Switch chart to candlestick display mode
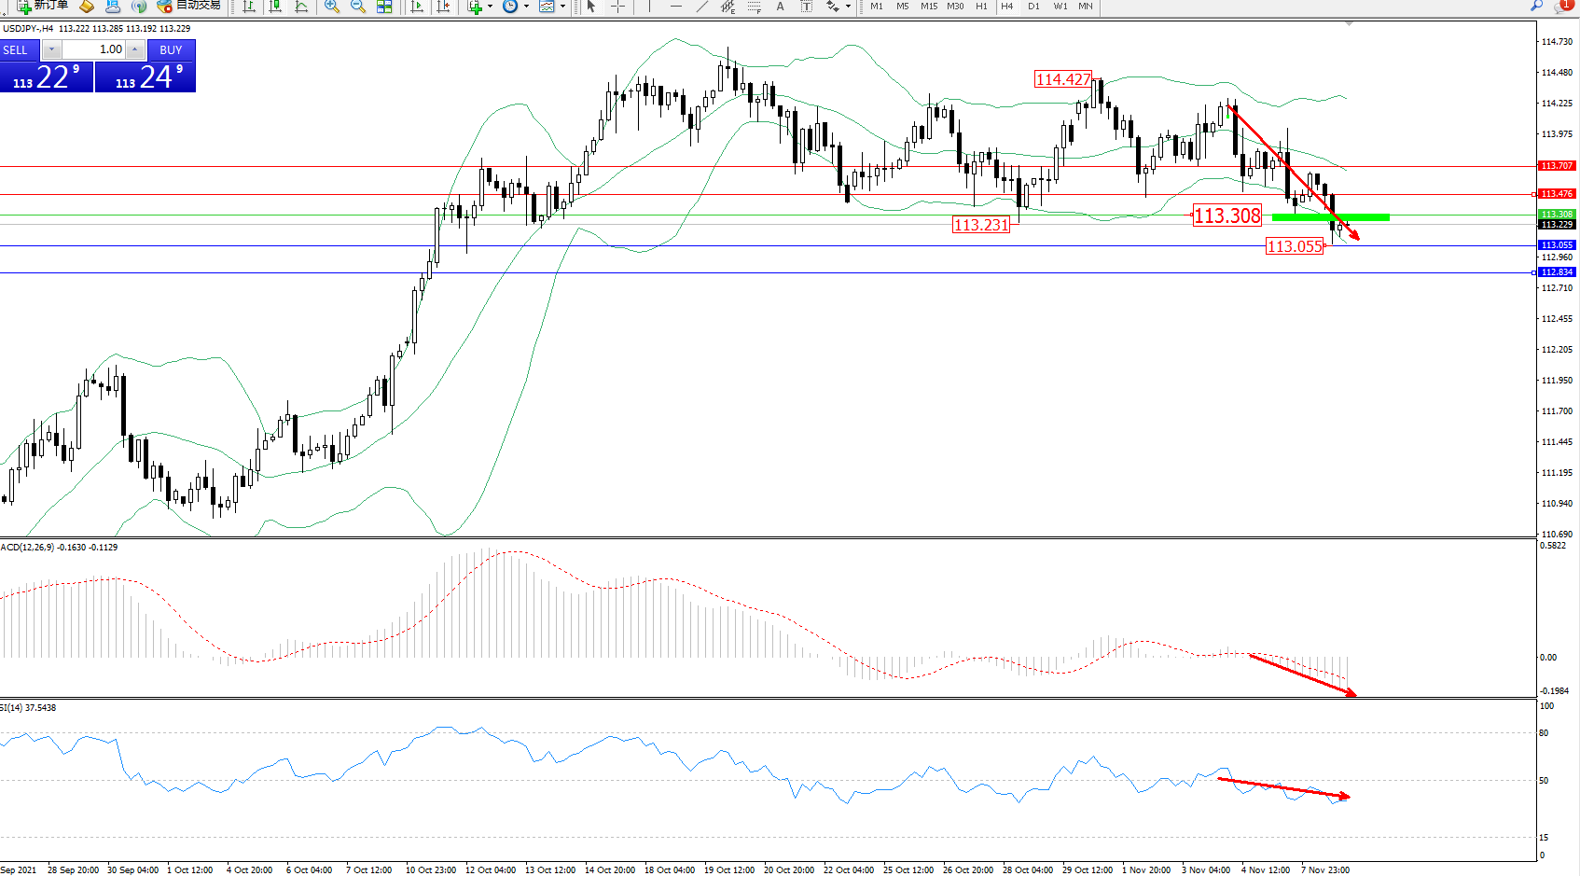 click(x=275, y=7)
